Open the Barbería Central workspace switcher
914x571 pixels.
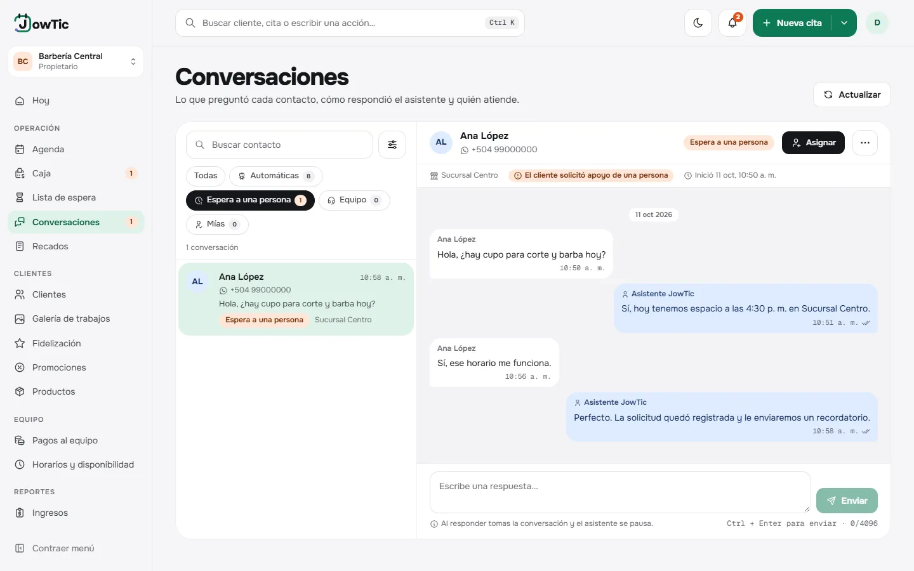coord(76,62)
